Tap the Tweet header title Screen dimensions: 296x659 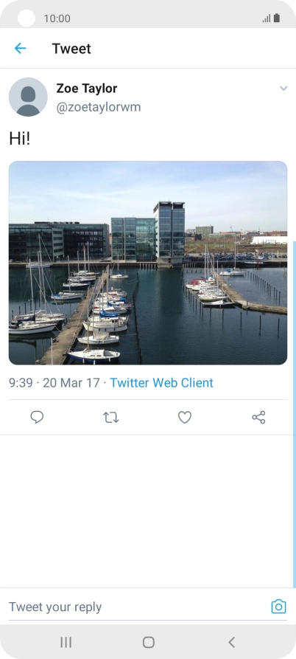click(71, 49)
